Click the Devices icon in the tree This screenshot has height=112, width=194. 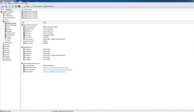[4, 50]
